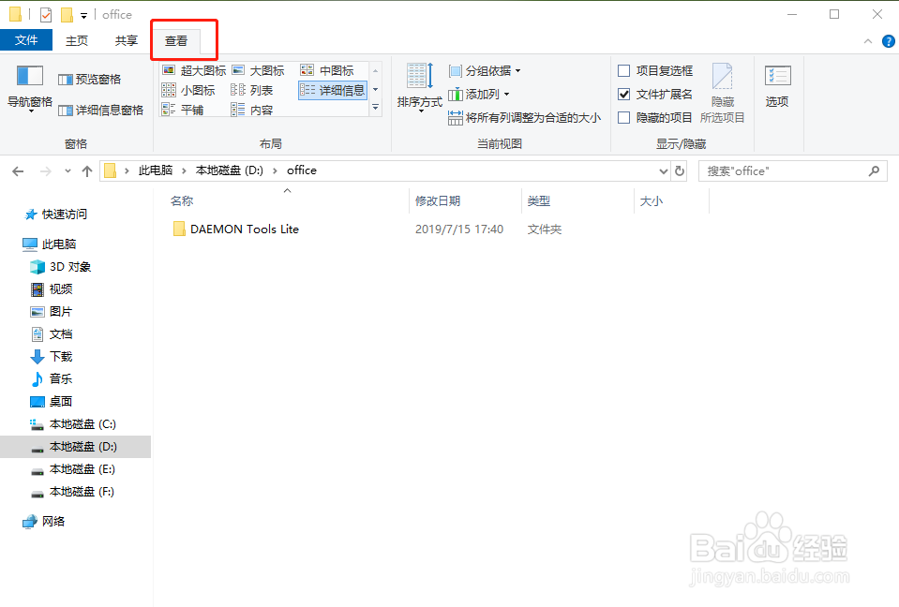The height and width of the screenshot is (607, 899).
Task: Select 本地磁盘 (C:) in sidebar
Action: 73,423
